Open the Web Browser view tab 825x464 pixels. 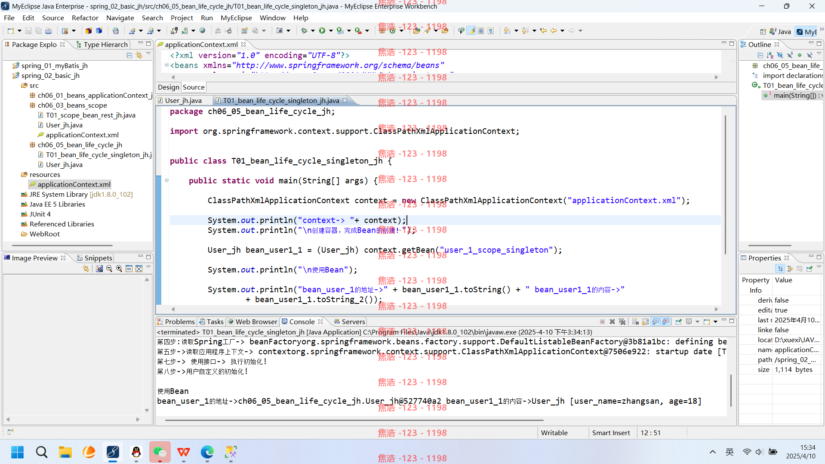click(252, 322)
